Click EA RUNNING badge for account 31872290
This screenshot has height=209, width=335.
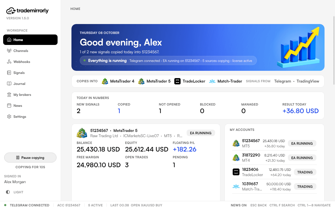[302, 158]
